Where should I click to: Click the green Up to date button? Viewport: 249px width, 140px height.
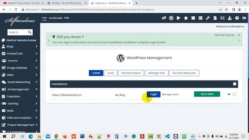coord(207,94)
